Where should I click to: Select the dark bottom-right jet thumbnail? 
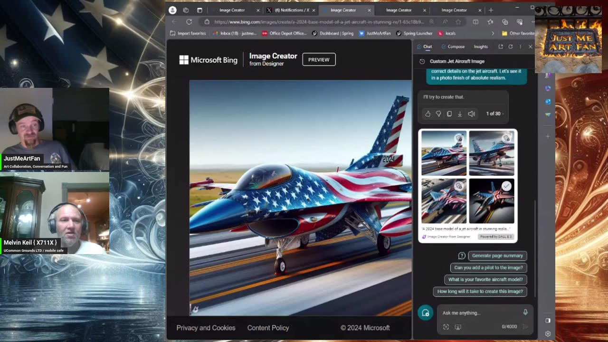492,201
